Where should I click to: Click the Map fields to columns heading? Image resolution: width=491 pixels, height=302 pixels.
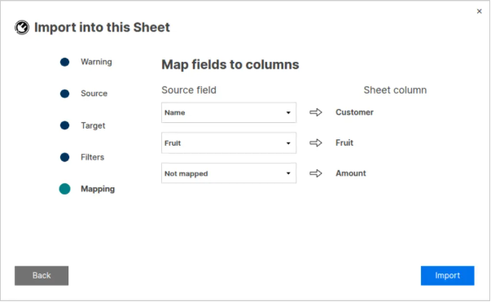[x=230, y=65]
